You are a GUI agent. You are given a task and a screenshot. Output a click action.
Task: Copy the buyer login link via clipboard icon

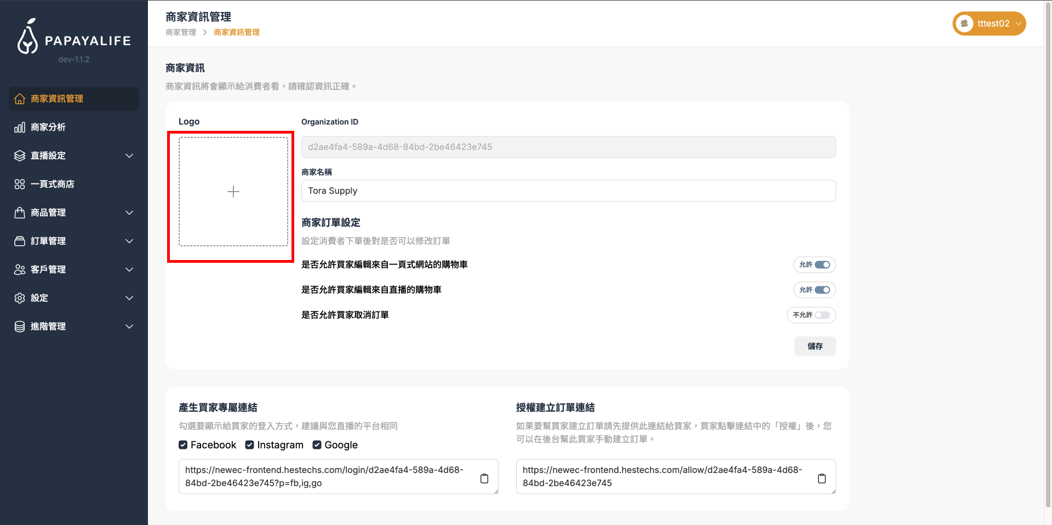[484, 478]
